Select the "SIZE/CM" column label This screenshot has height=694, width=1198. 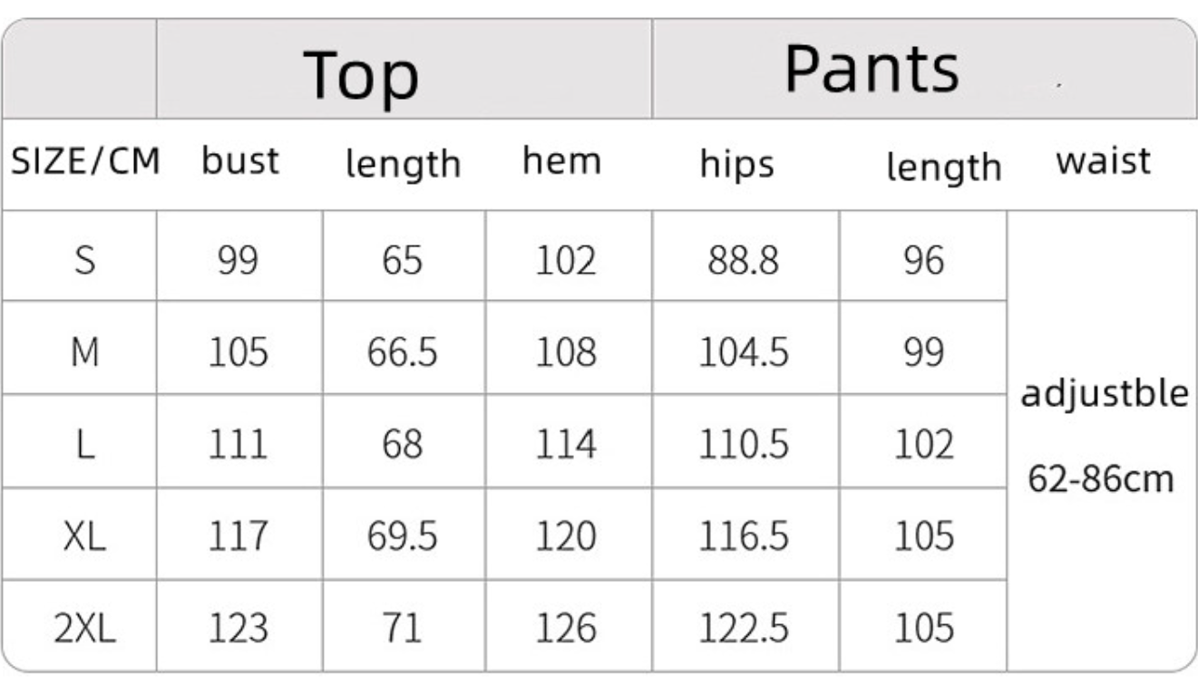coord(85,162)
